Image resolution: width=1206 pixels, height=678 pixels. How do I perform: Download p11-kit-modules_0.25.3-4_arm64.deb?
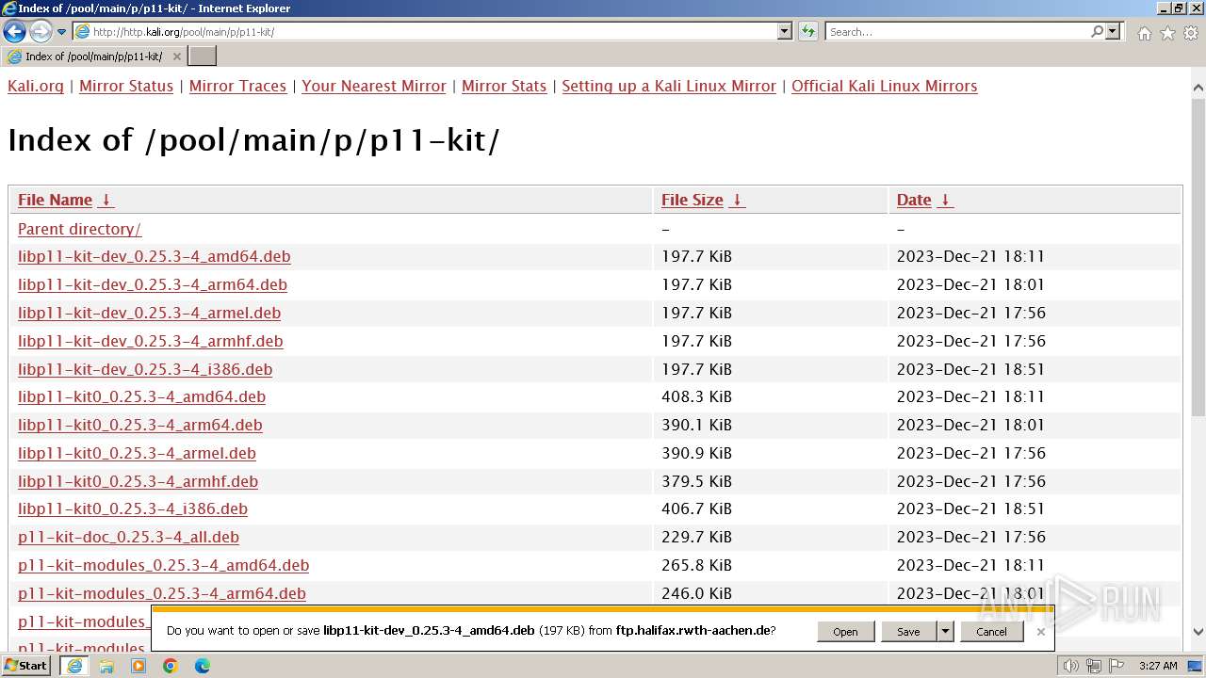click(162, 593)
